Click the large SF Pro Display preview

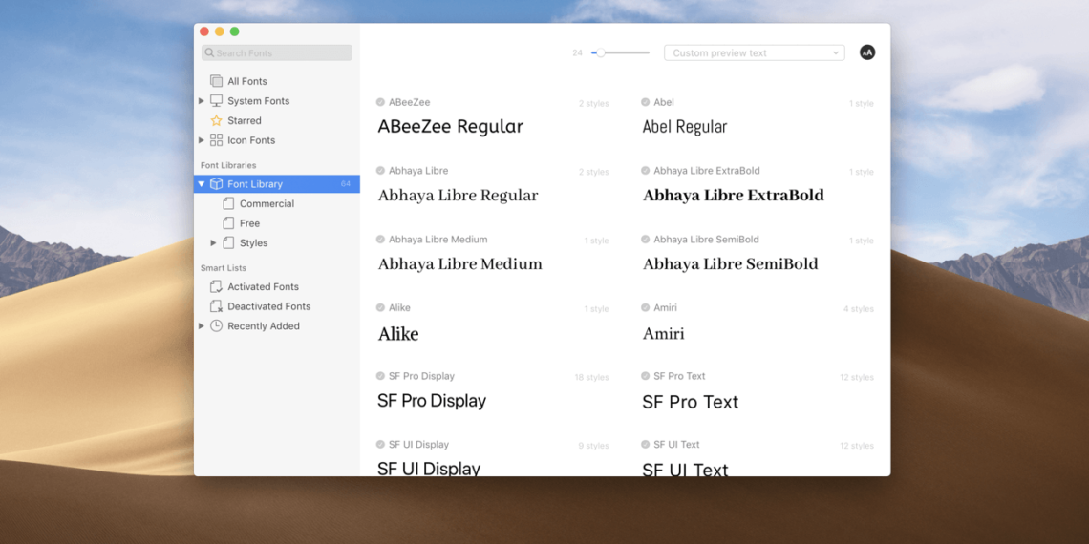[x=432, y=401]
